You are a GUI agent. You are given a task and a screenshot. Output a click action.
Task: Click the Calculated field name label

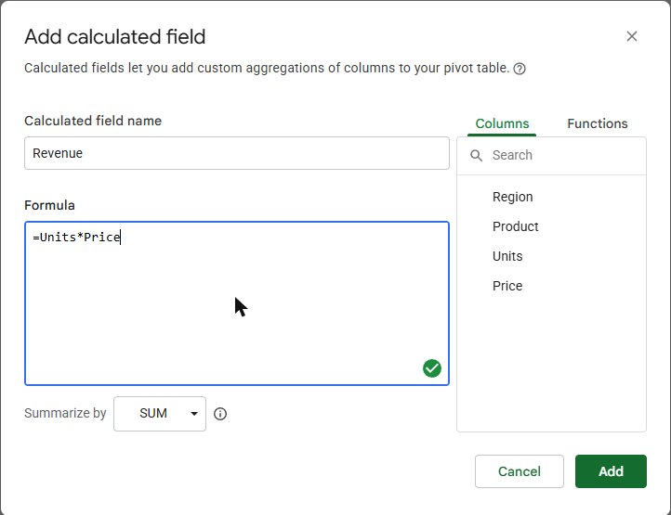point(93,121)
